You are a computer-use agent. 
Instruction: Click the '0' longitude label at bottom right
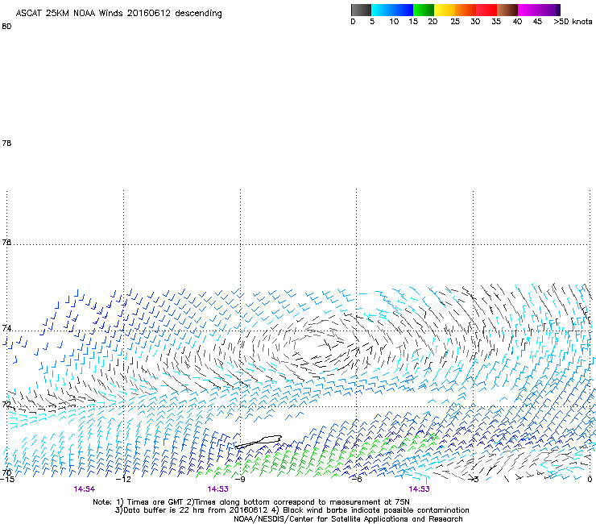(590, 480)
